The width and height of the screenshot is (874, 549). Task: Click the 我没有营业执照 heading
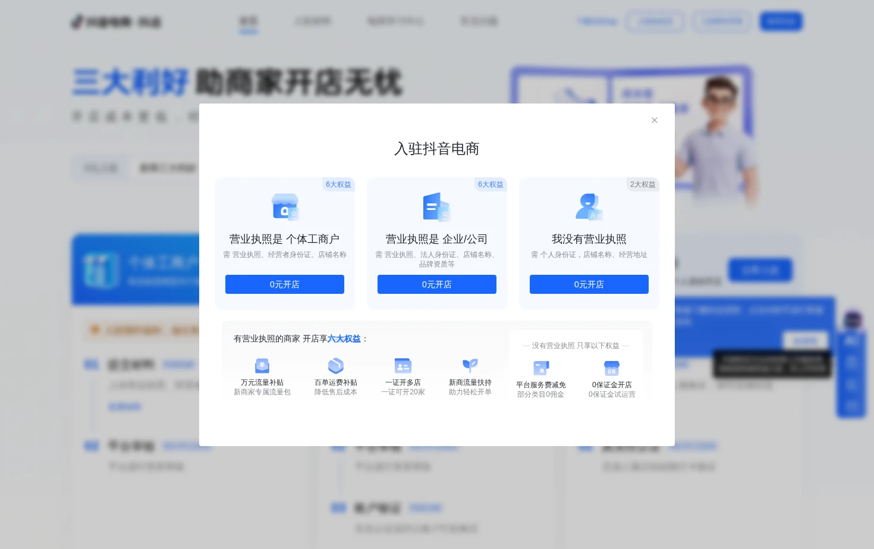[589, 239]
